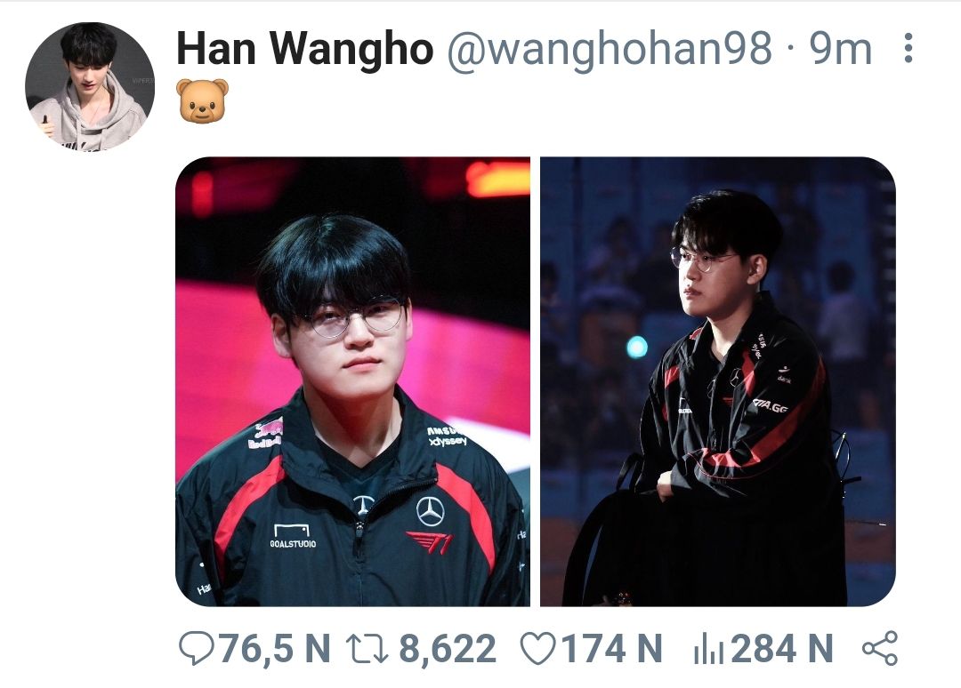This screenshot has width=961, height=688.
Task: Open the right photo with blue background
Action: click(718, 381)
